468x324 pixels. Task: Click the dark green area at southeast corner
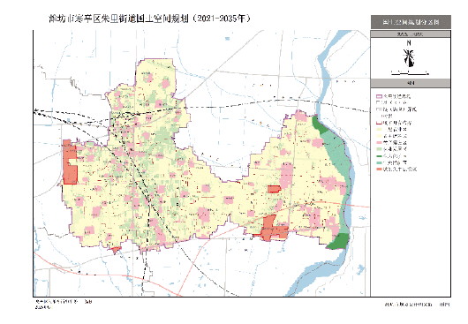pyautogui.click(x=338, y=241)
